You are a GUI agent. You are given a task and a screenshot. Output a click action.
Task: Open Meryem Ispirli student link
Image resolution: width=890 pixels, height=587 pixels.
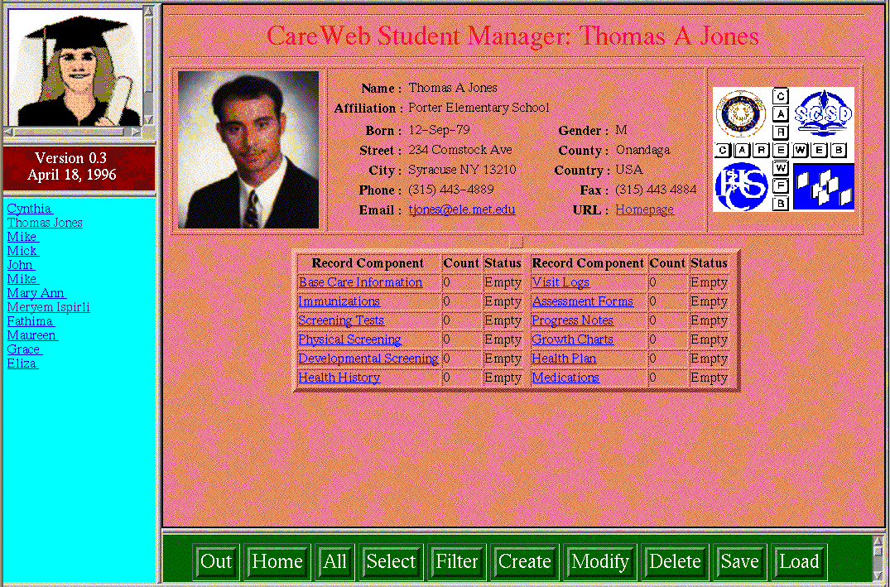point(48,307)
